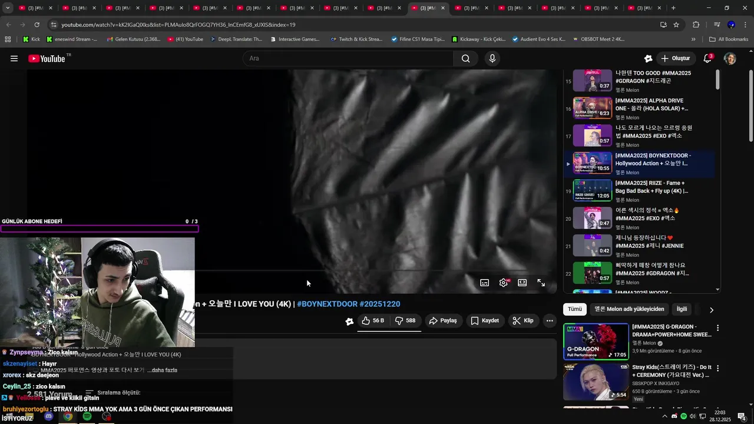Click the playlist panel scrollbar
754x424 pixels.
(717, 79)
